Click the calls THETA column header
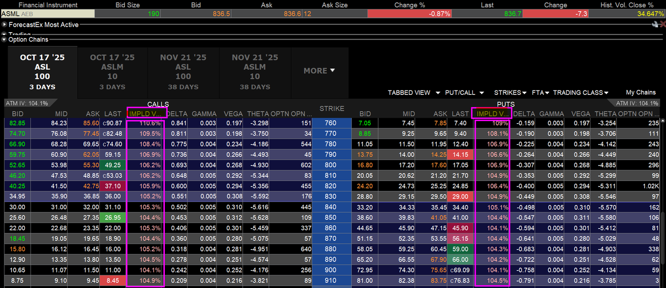666x288 pixels. click(258, 113)
